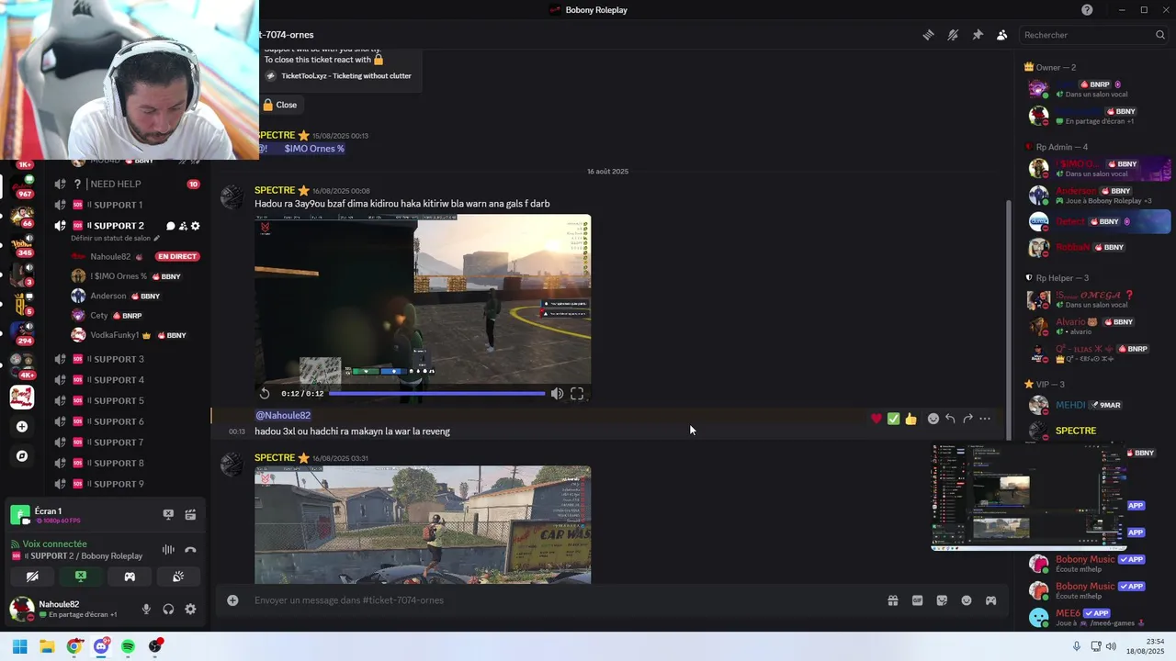Select user Anderson in SUPPORT 2
This screenshot has height=661, width=1176.
pos(115,296)
